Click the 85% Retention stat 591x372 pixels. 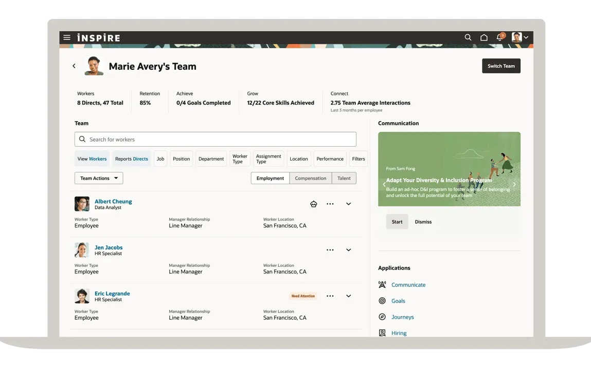(145, 103)
